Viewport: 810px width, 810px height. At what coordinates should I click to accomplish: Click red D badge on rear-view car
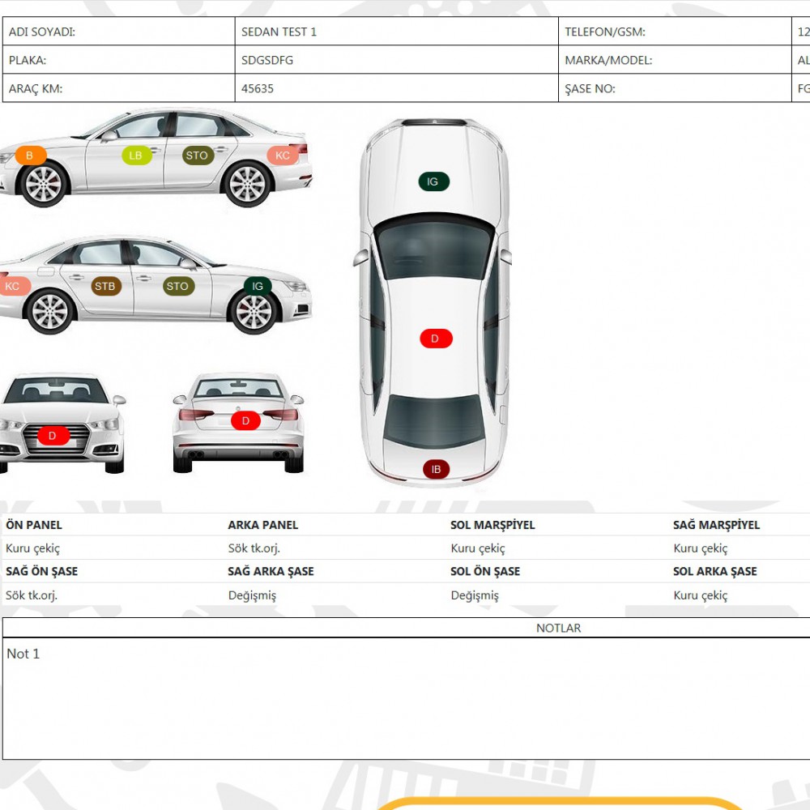pyautogui.click(x=245, y=420)
